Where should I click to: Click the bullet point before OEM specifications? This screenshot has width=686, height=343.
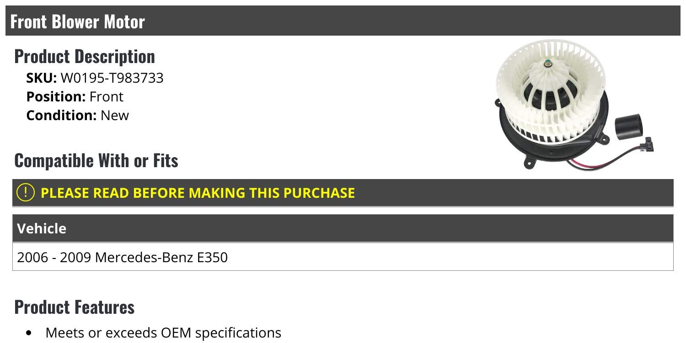(30, 333)
